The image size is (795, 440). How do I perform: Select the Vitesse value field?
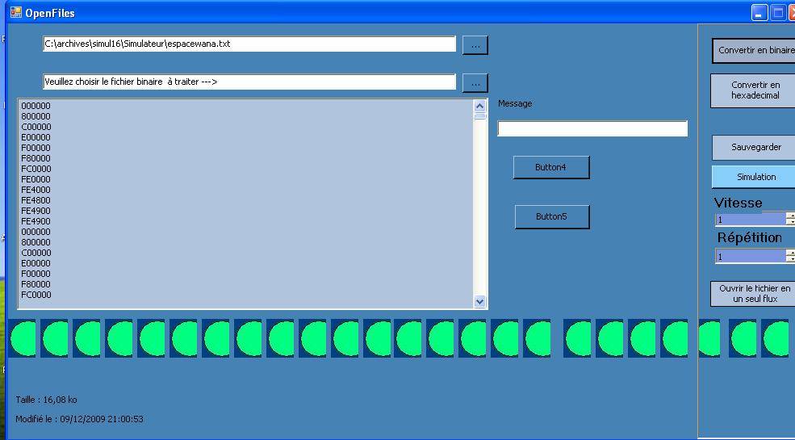pos(751,220)
